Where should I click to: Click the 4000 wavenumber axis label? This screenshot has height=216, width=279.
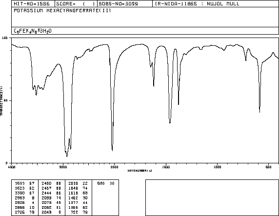pyautogui.click(x=12, y=167)
